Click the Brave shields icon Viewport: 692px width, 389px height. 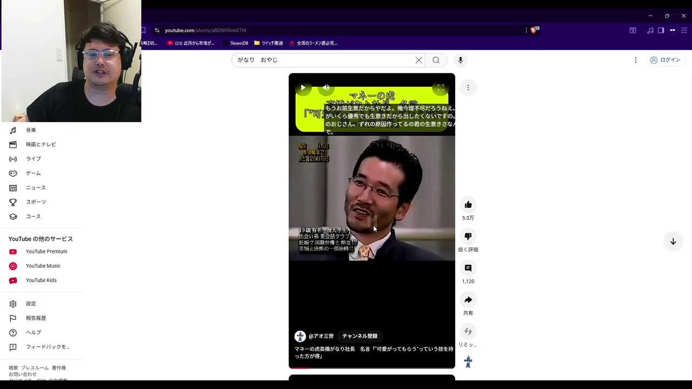[x=534, y=30]
